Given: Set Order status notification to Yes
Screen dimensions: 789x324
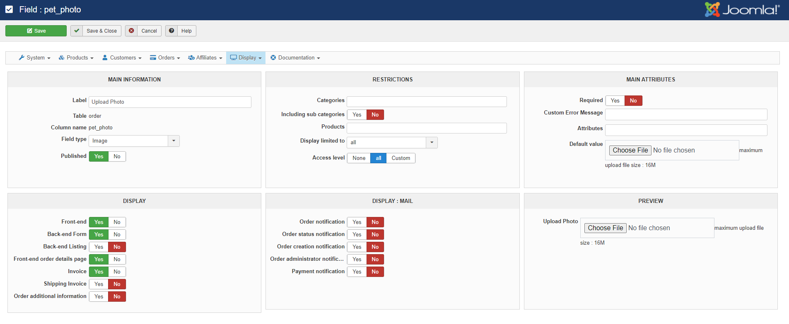Looking at the screenshot, I should pos(357,235).
